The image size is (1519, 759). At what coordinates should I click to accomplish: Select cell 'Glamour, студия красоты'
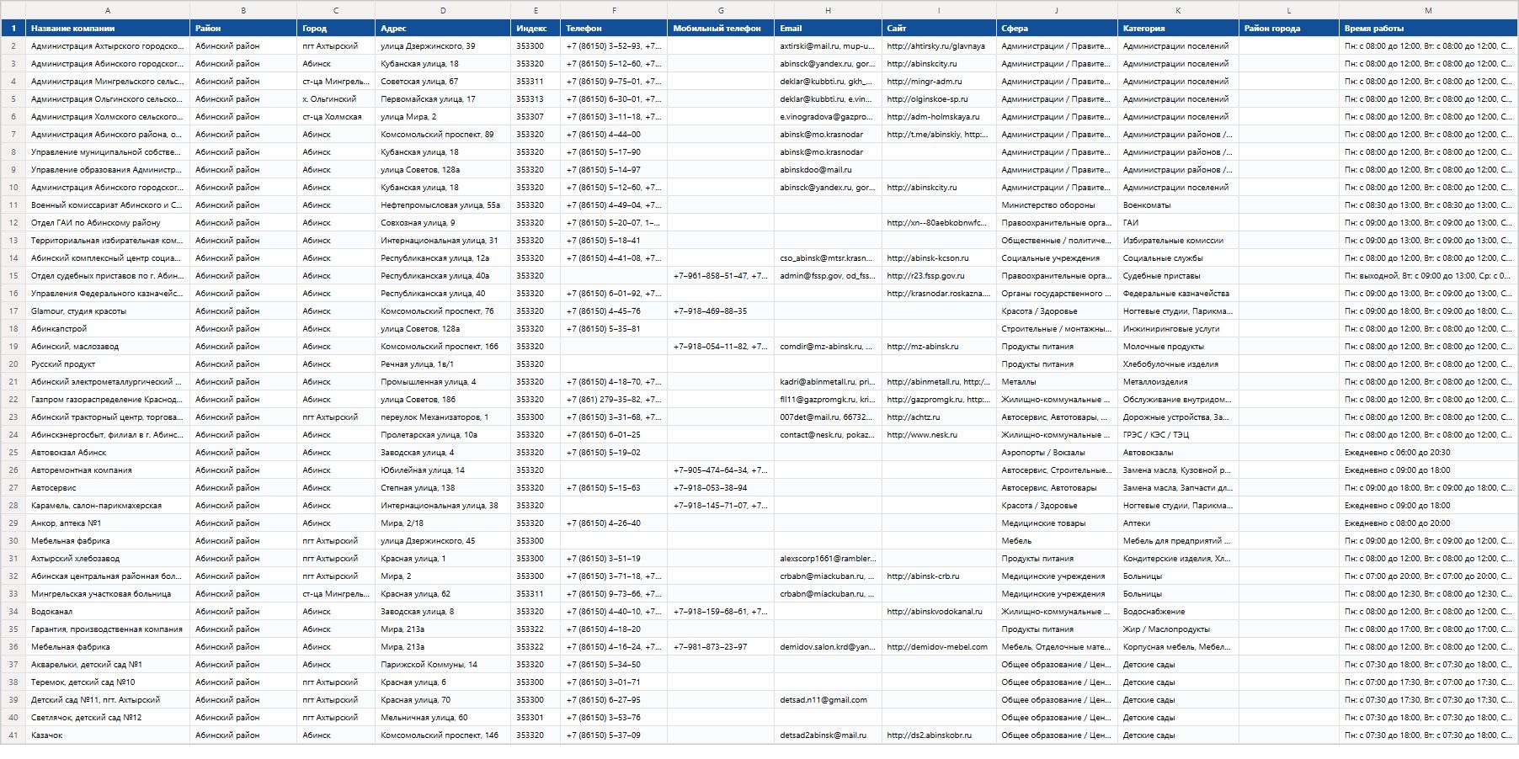point(108,311)
